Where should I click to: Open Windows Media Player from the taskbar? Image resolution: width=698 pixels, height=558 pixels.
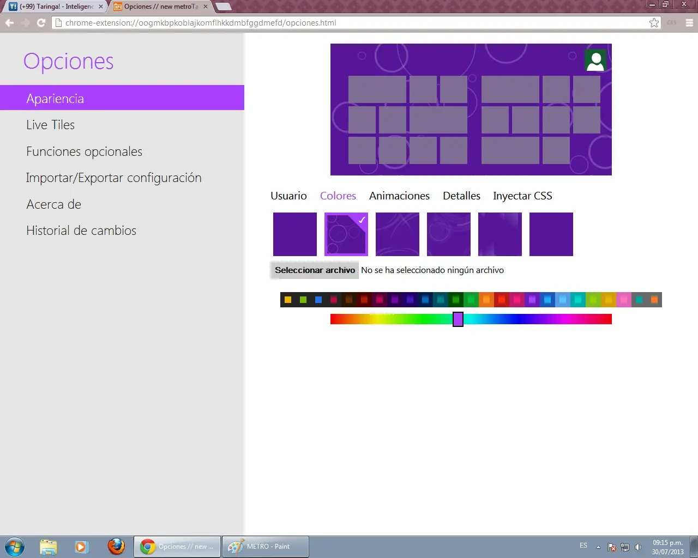(81, 547)
